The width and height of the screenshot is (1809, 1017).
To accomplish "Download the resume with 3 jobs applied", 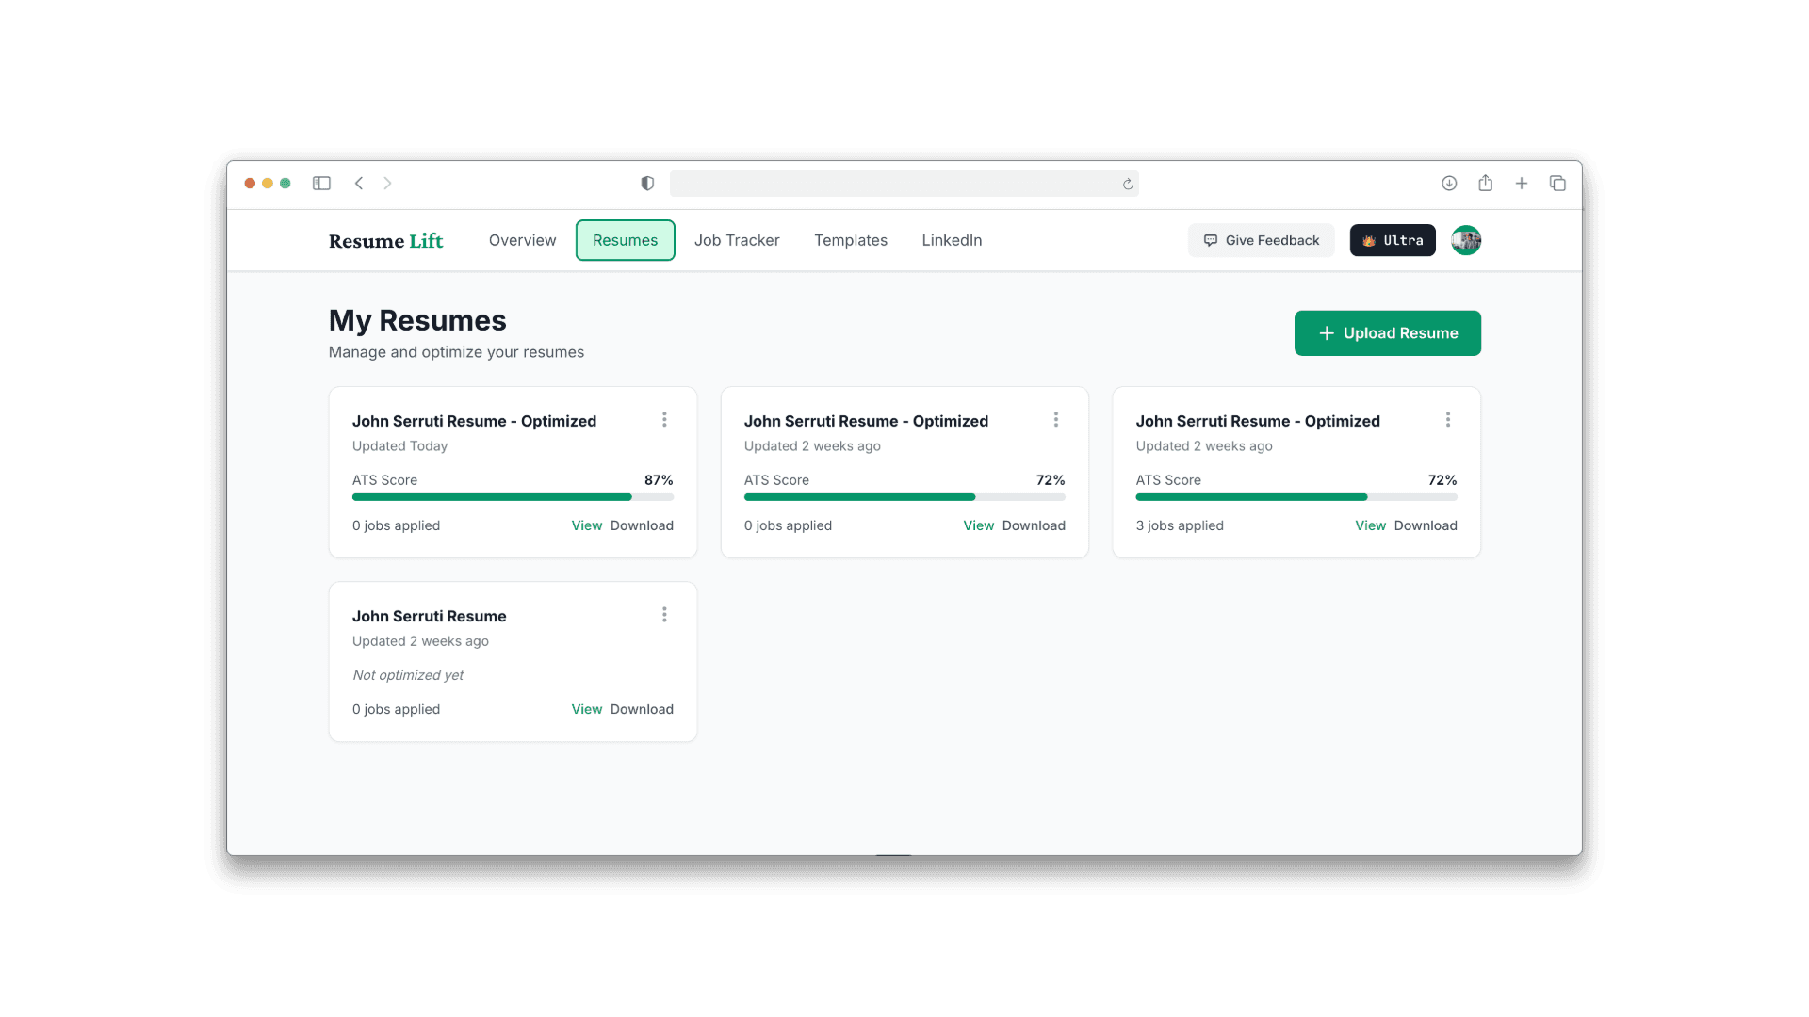I will [1426, 525].
